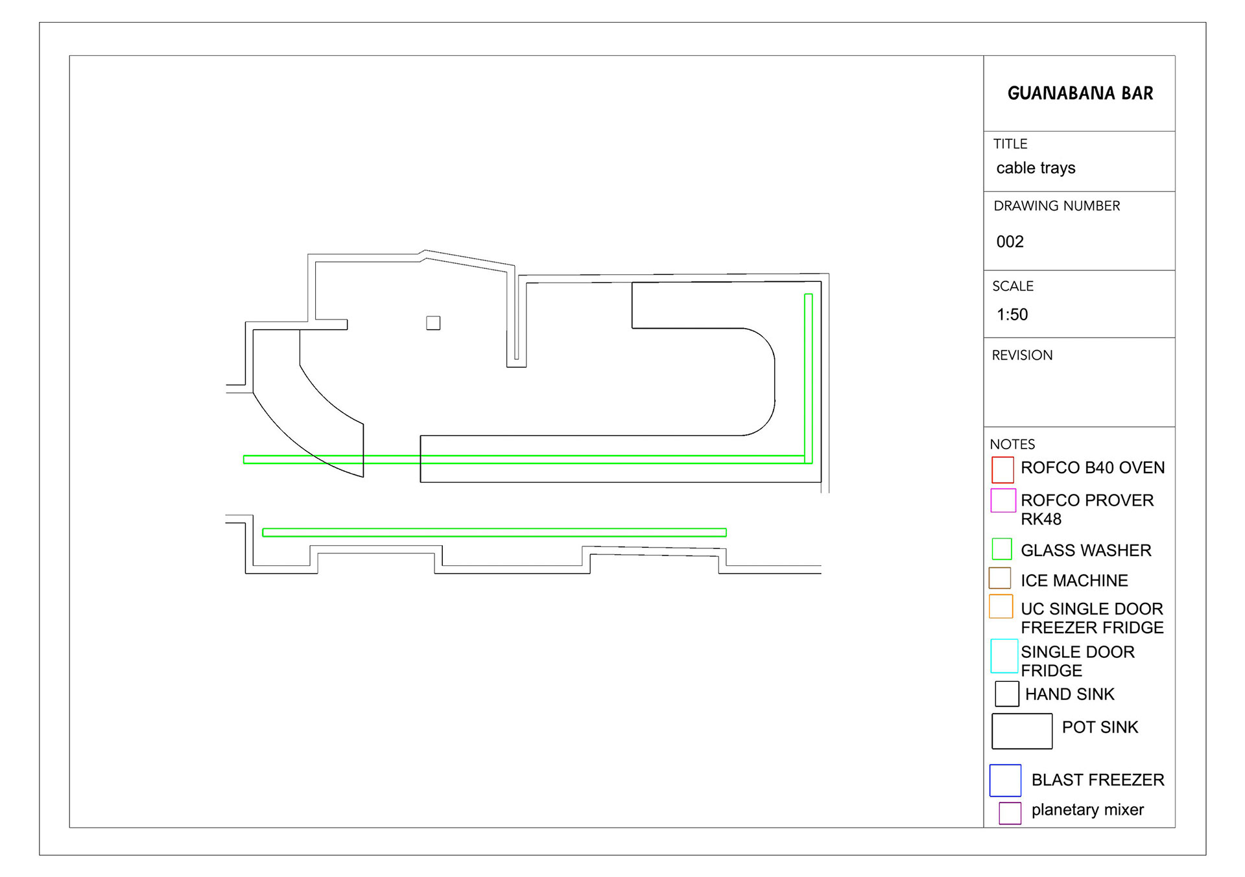
Task: Click the GUANABANA BAR title text
Action: 1080,93
